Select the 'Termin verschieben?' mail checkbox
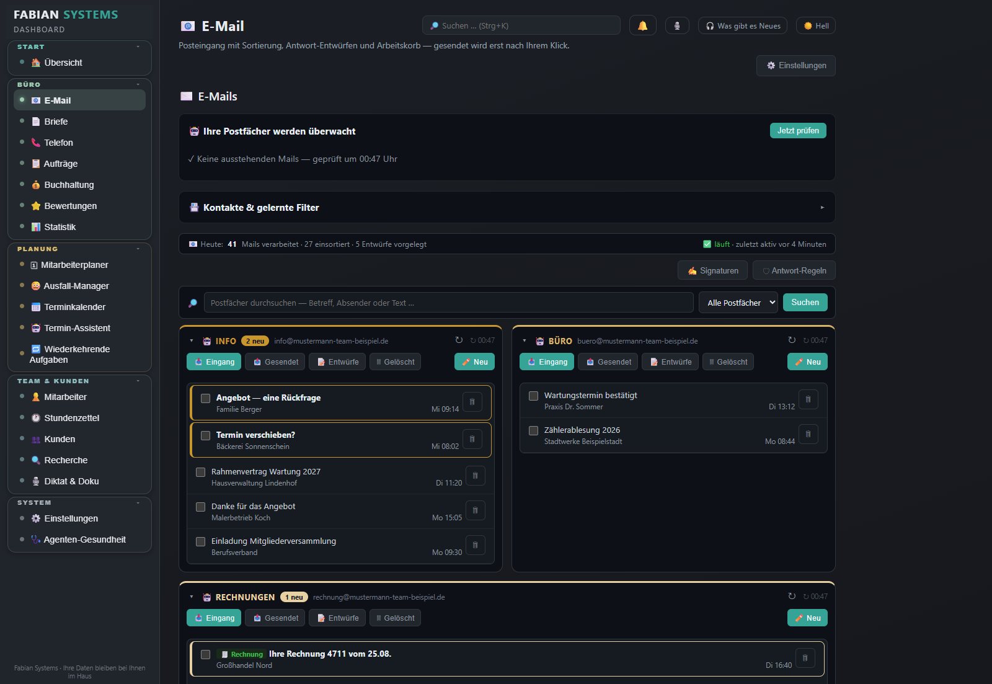This screenshot has width=992, height=684. 205,435
